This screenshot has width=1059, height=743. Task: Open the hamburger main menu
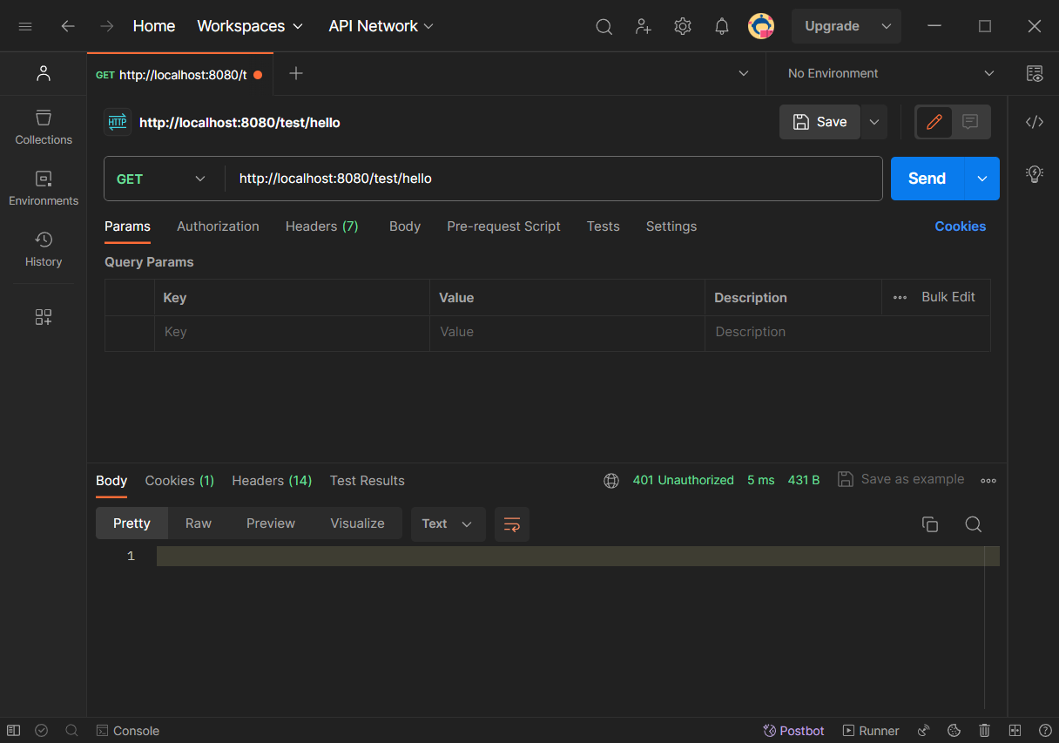[x=25, y=26]
